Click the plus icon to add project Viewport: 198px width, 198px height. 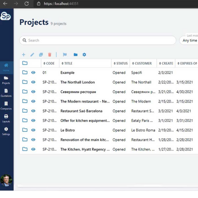pos(24,55)
